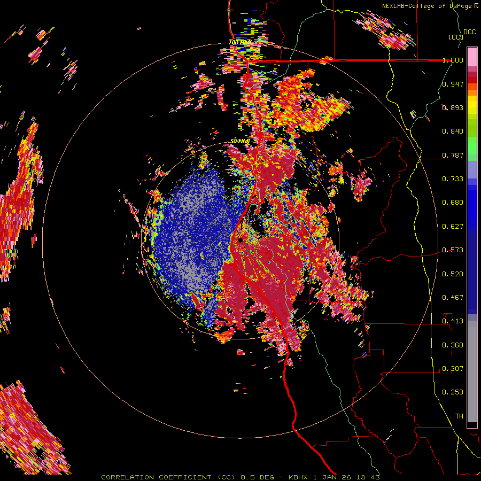481x481 pixels.
Task: Click the 0.413 legend value
Action: 453,321
